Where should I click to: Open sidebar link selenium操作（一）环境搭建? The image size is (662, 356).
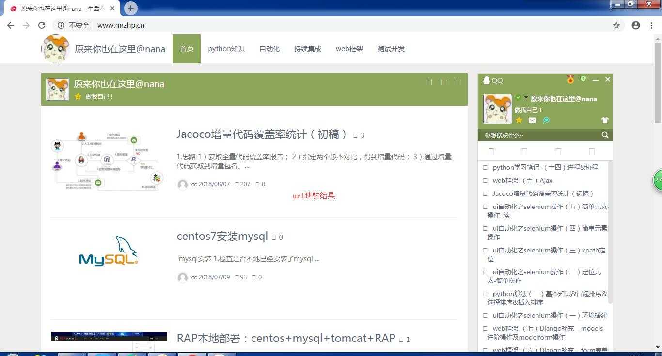click(x=550, y=315)
